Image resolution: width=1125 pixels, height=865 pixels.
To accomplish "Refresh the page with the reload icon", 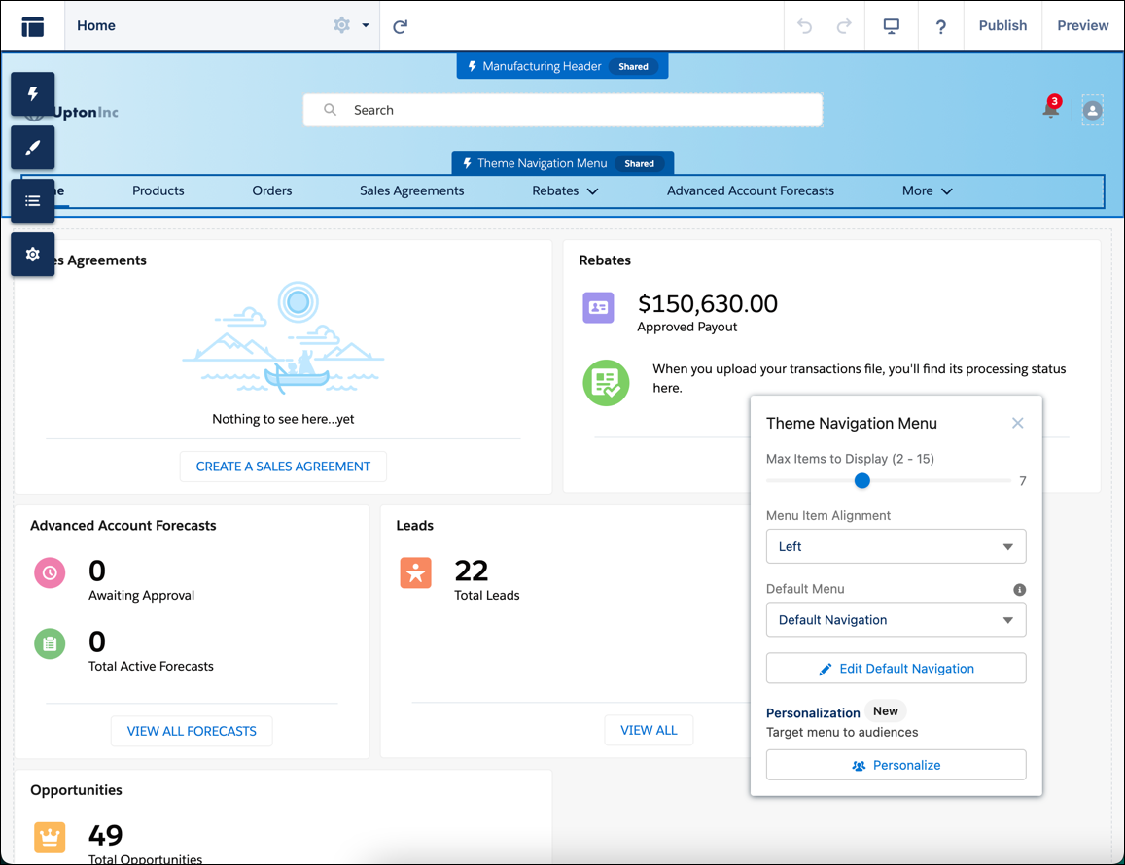I will [x=400, y=26].
